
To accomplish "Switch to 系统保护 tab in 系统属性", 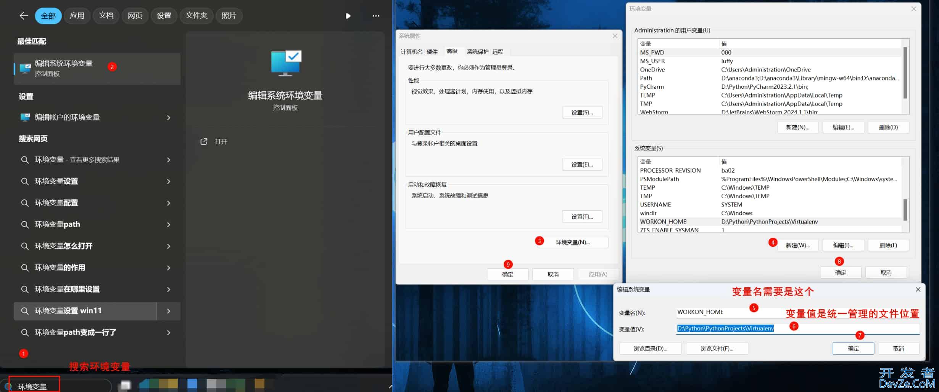I will (x=477, y=52).
